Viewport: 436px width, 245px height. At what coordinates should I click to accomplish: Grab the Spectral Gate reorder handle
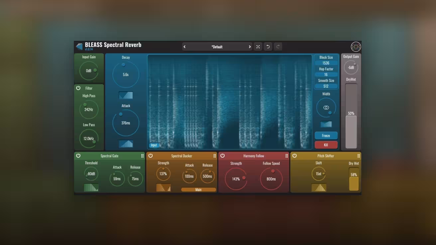142,156
